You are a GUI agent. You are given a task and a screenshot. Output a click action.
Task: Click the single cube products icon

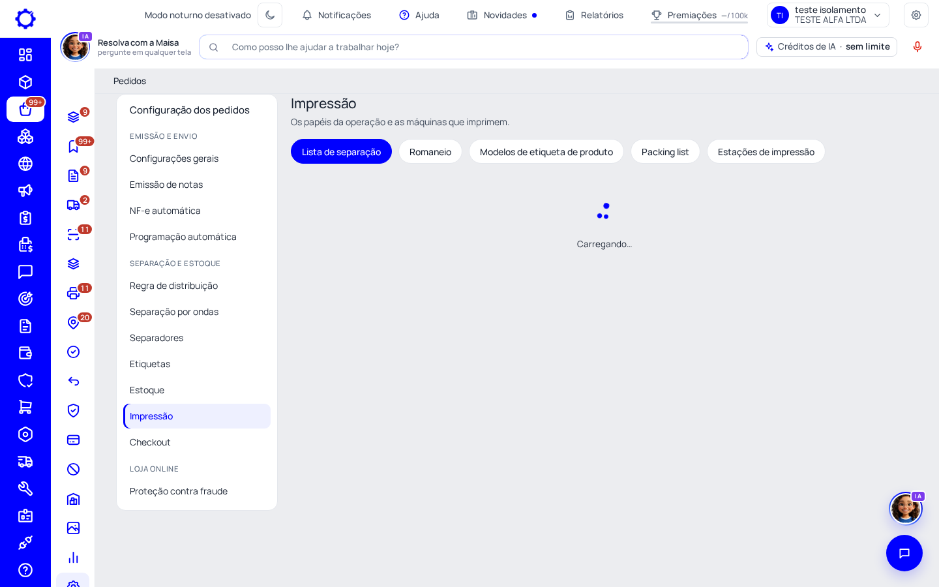25,82
